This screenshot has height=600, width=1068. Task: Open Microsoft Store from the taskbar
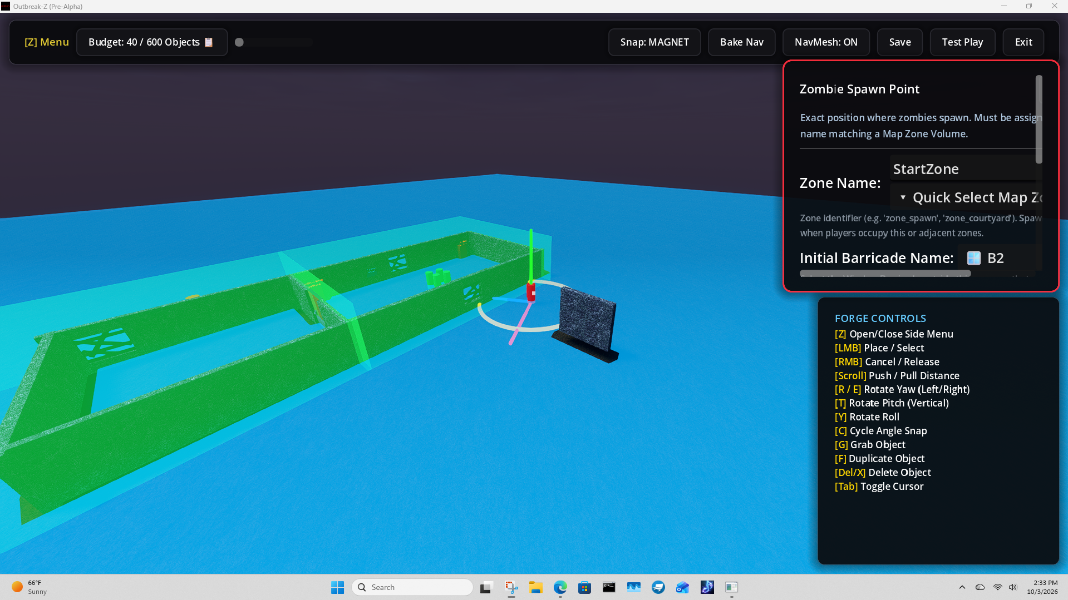584,587
